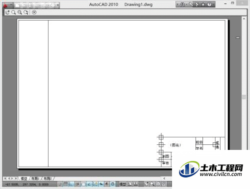
Task: Click the coordinates readout in status bar
Action: [27, 184]
